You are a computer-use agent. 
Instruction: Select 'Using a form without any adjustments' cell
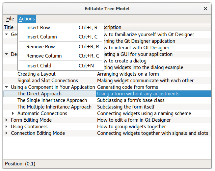[138, 94]
